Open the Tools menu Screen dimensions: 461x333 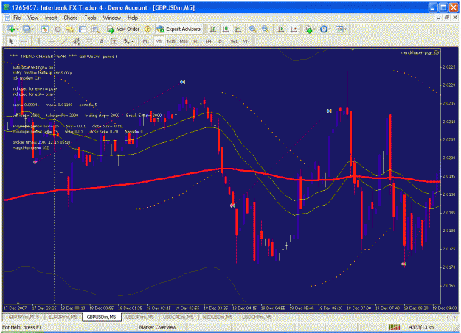(x=90, y=18)
